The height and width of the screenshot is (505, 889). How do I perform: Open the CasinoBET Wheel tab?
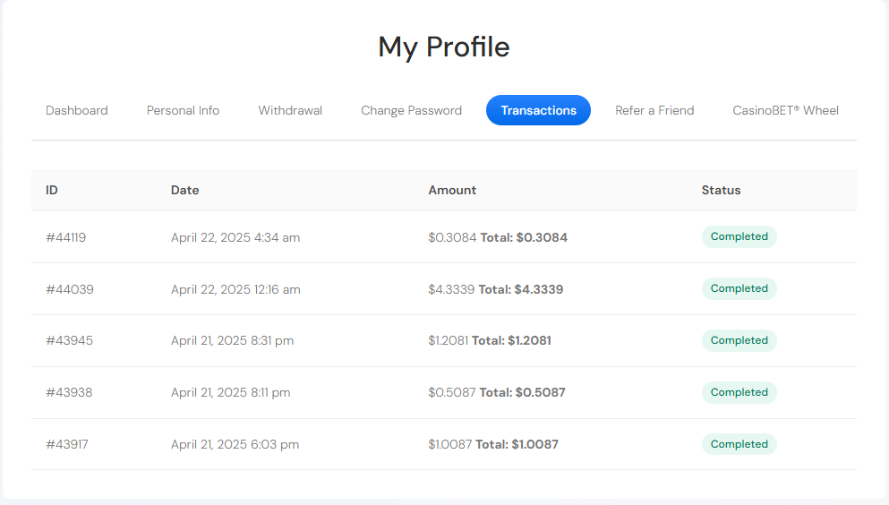pos(785,110)
